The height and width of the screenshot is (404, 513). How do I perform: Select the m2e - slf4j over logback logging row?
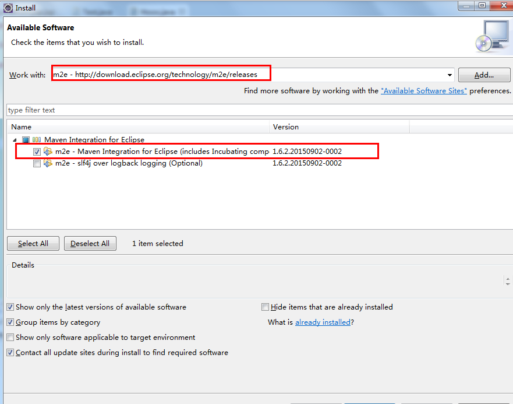(x=129, y=163)
